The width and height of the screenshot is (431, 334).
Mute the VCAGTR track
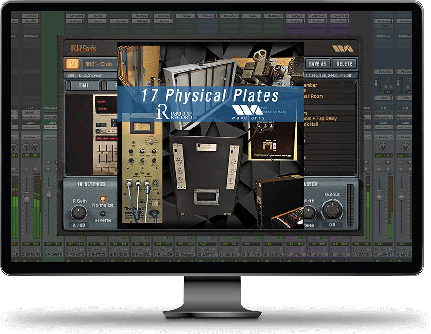(x=56, y=169)
